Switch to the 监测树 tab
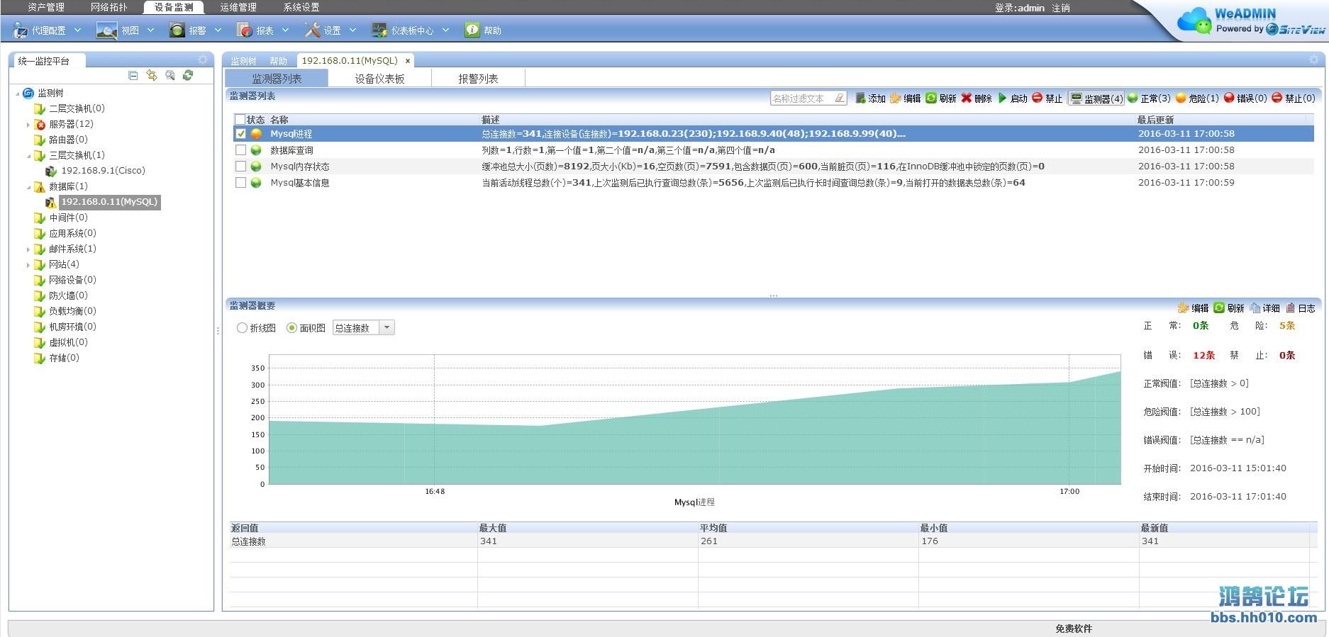1329x637 pixels. click(x=243, y=61)
